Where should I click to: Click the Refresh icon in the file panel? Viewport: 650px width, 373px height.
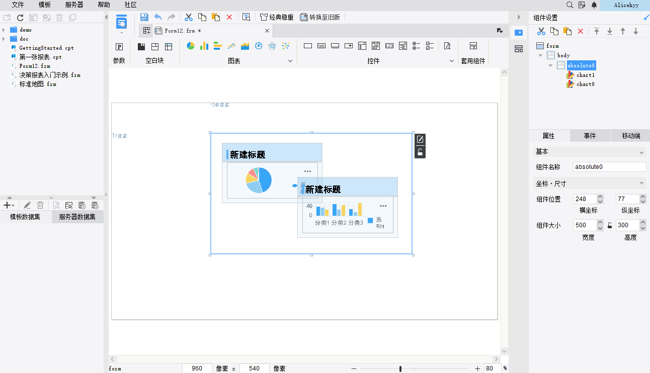pyautogui.click(x=20, y=18)
